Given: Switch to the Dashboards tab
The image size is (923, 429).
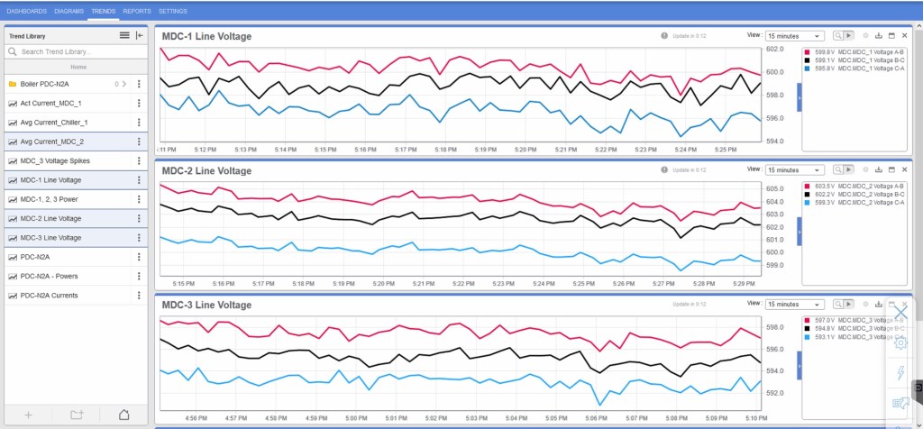Looking at the screenshot, I should point(26,11).
